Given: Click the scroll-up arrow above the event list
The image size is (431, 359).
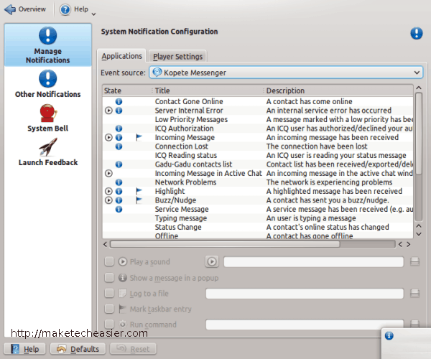Looking at the screenshot, I should pyautogui.click(x=419, y=88).
